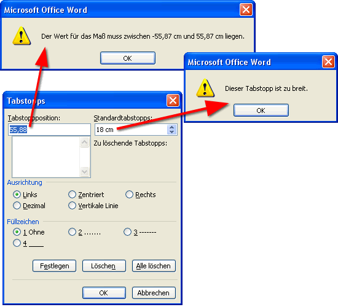Choose the Vertikale Linie alignment option
Screen dimensions: 338x307
coord(72,206)
